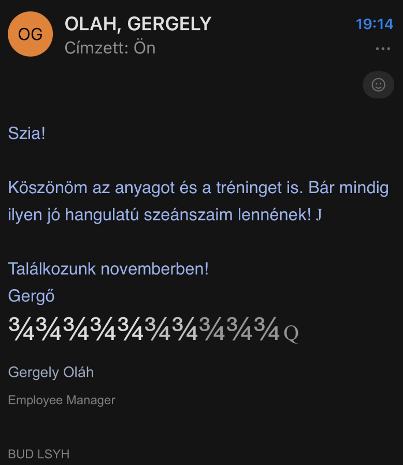Click the 19:14 message timestamp
403x465 pixels.
(x=374, y=24)
